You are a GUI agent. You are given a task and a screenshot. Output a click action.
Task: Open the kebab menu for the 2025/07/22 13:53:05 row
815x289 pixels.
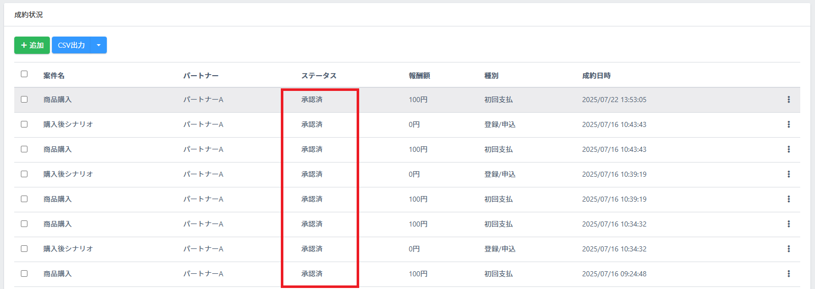[789, 100]
